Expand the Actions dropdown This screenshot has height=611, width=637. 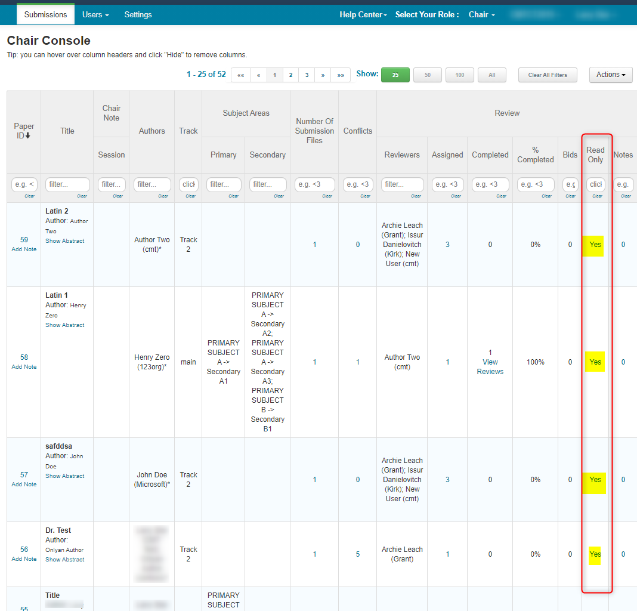click(610, 75)
